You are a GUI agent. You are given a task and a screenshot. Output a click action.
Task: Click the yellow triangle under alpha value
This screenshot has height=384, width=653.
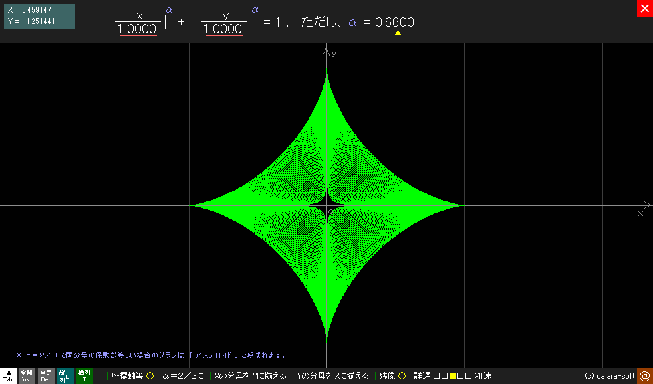(x=398, y=32)
